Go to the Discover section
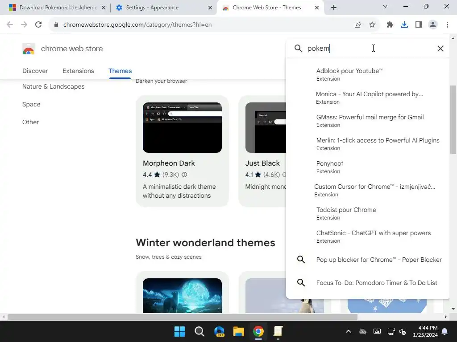The height and width of the screenshot is (342, 457). 35,71
